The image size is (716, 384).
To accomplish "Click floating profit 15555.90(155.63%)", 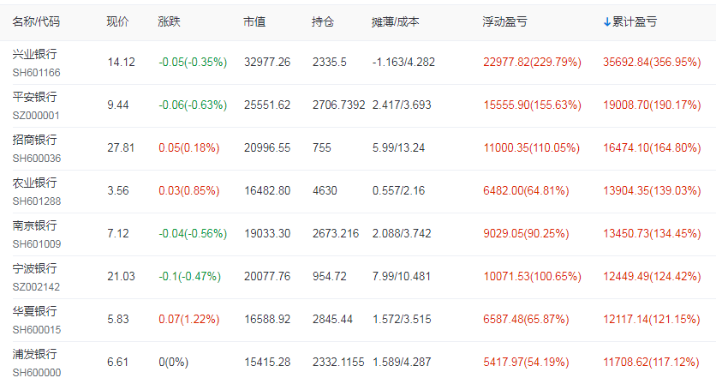I will point(533,105).
